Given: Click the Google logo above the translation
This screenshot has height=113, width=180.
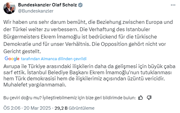Looking at the screenshot, I should pos(12,59).
